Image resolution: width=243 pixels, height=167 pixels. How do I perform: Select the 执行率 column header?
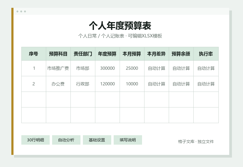pos(206,54)
